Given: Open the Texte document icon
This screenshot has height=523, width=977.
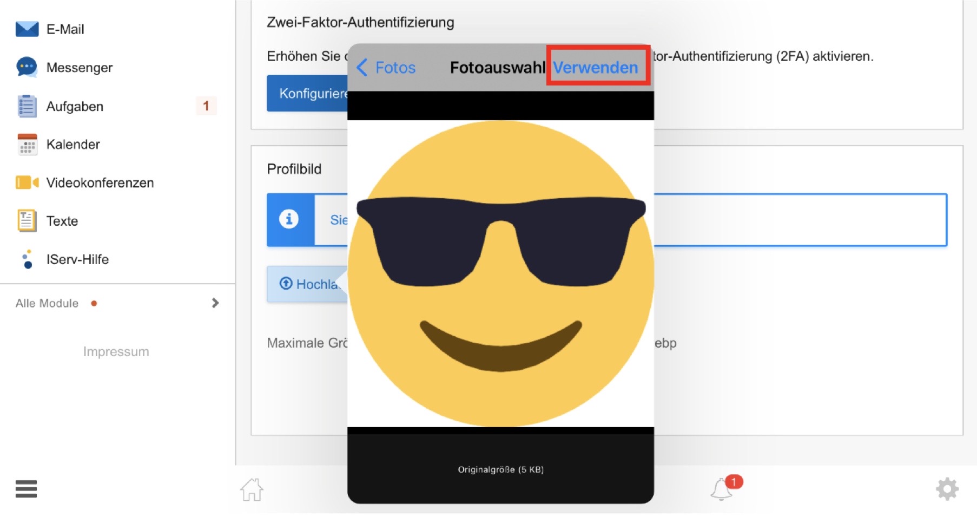Looking at the screenshot, I should click(x=27, y=221).
